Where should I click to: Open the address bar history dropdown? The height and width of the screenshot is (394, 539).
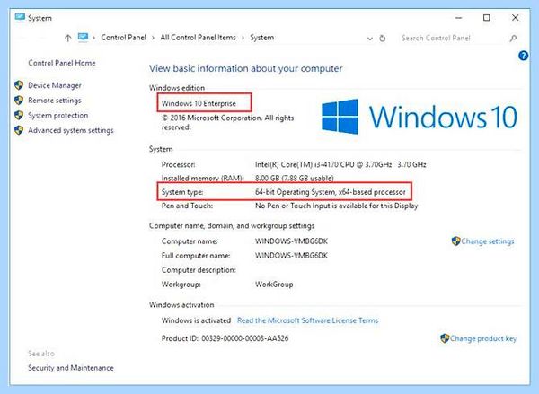coord(370,39)
